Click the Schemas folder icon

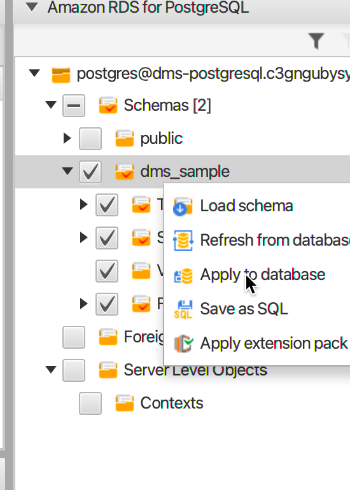coord(108,105)
